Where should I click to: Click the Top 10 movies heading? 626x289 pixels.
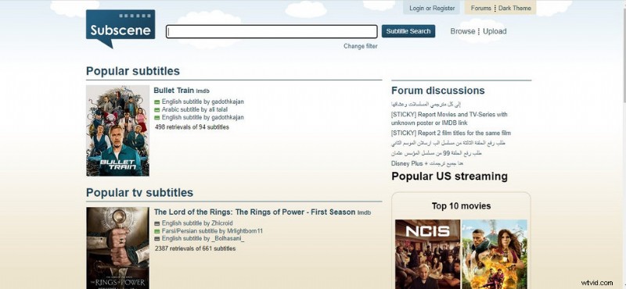pyautogui.click(x=461, y=206)
